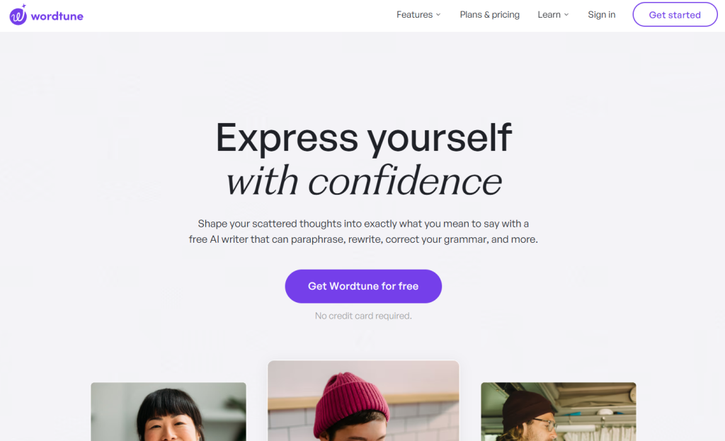Click the Shape your scattered thoughts text line
Image resolution: width=725 pixels, height=441 pixels.
(x=363, y=224)
